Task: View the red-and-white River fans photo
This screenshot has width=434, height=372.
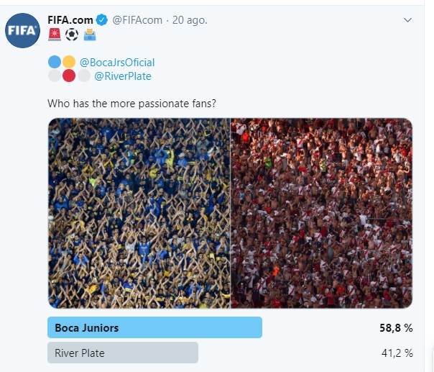Action: pyautogui.click(x=321, y=213)
